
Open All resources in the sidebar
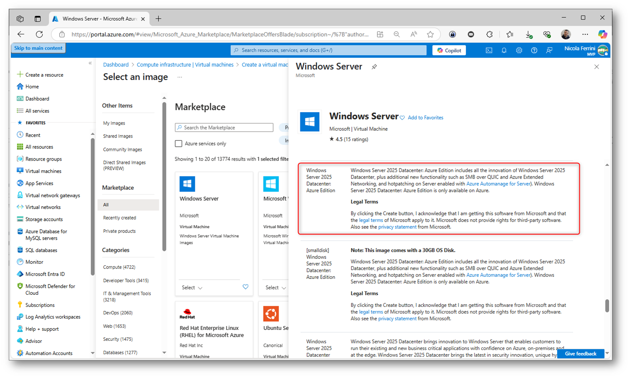tap(39, 147)
